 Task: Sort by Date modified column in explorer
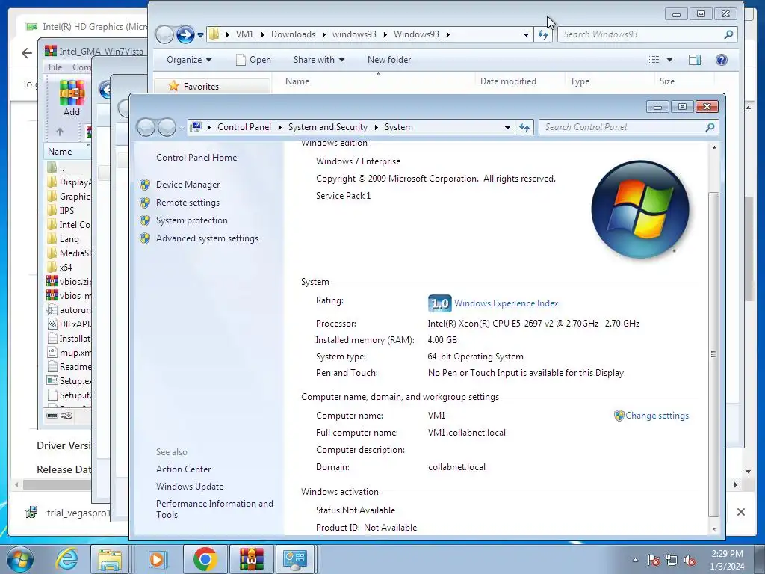508,81
